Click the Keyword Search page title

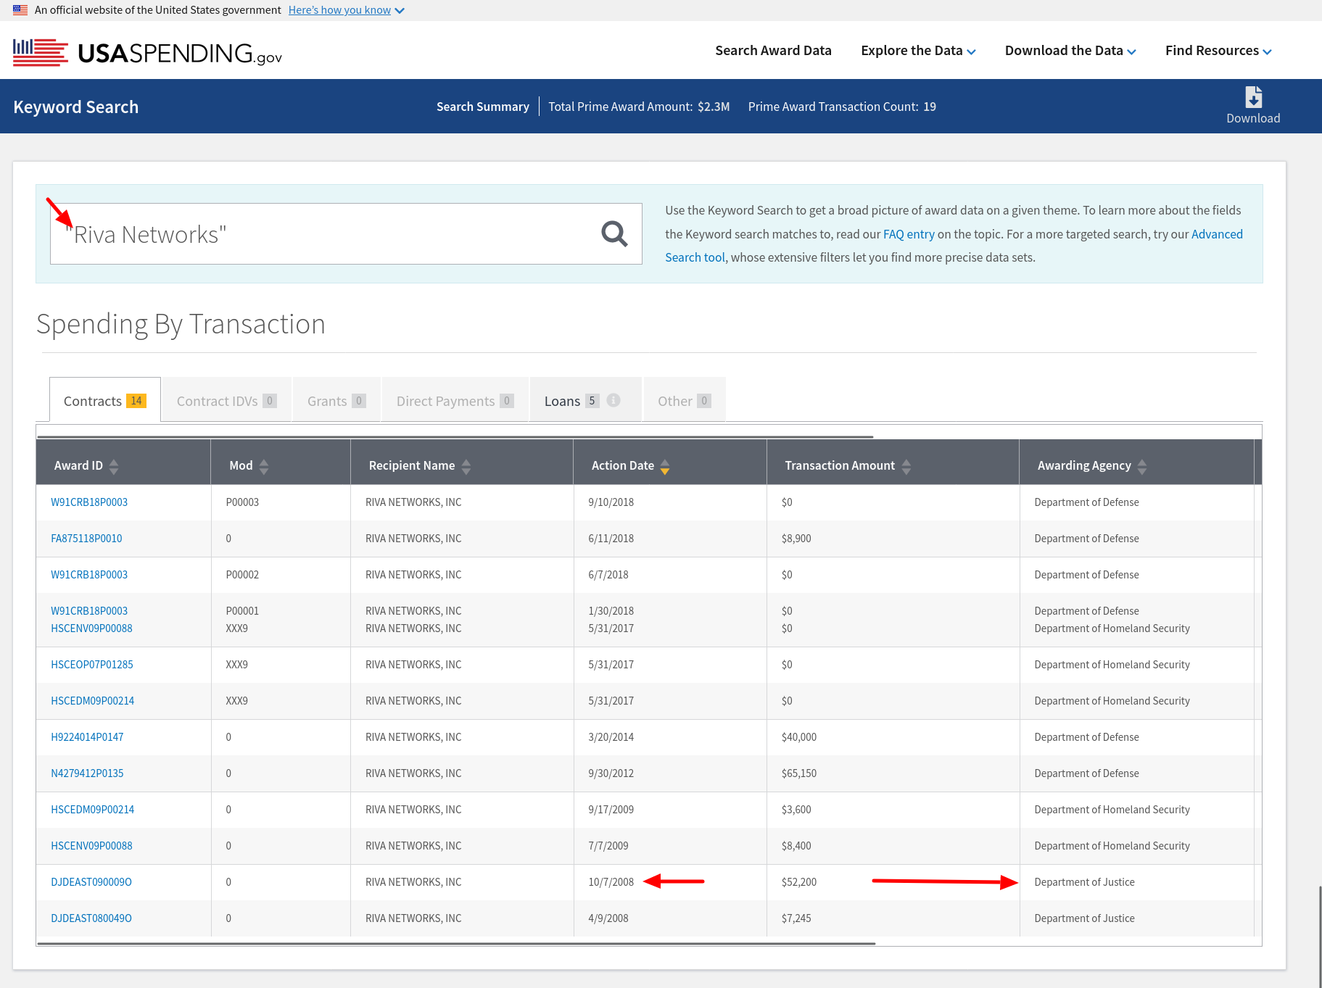point(75,107)
